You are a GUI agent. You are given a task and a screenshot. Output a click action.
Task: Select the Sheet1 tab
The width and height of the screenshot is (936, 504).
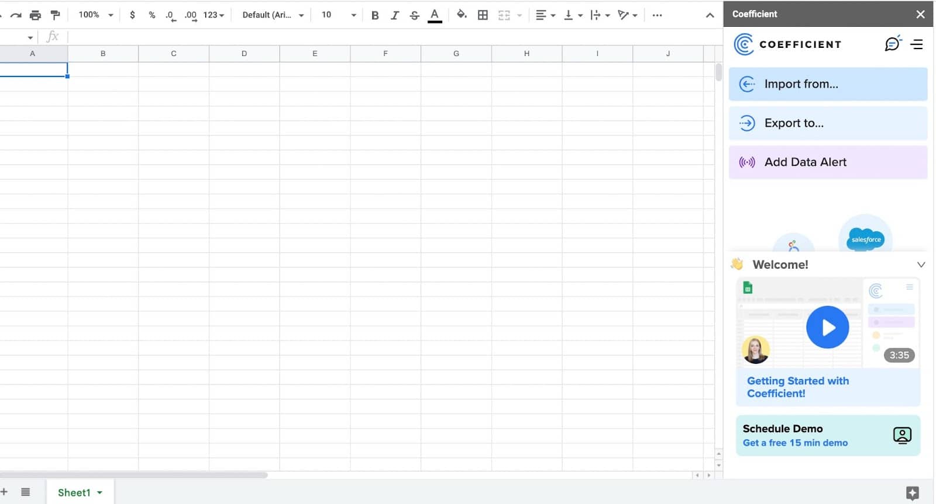tap(74, 492)
